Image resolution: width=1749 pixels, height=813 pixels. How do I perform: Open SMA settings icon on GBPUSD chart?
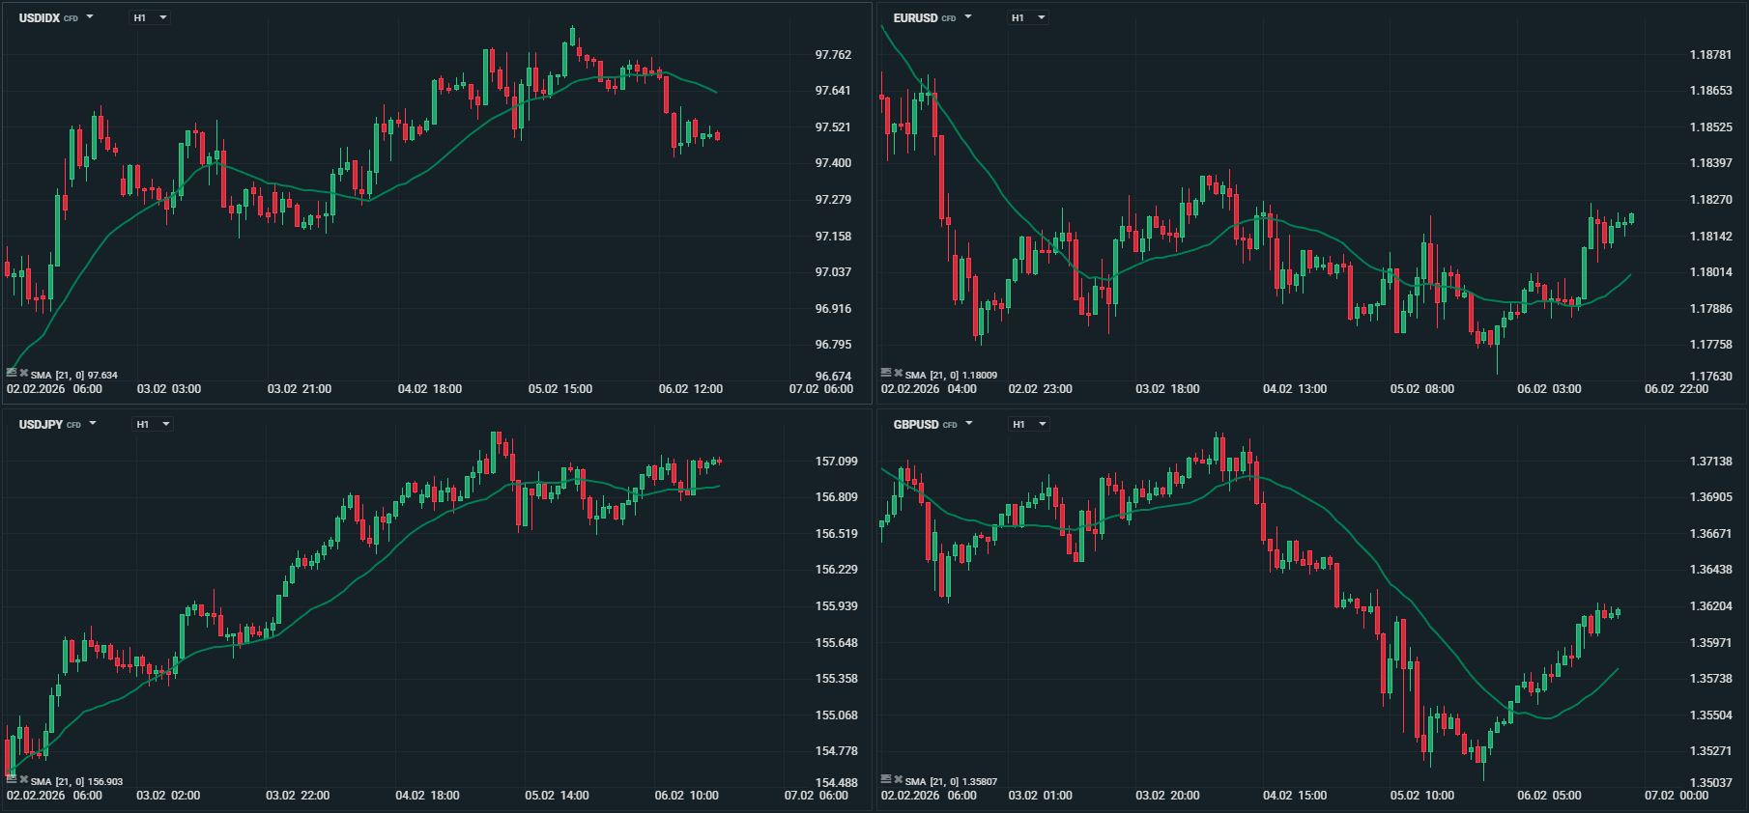tap(886, 779)
